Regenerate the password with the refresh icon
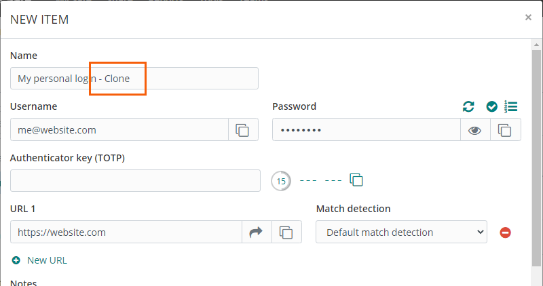 click(468, 106)
